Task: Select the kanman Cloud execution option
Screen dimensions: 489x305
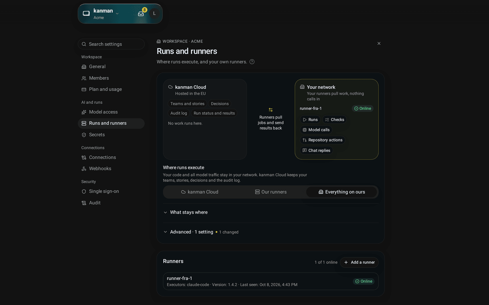Action: tap(200, 192)
